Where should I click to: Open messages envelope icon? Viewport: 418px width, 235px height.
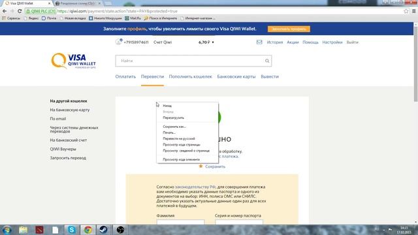(259, 42)
